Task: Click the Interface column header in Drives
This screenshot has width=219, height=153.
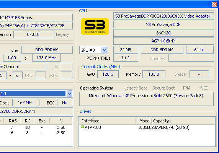Action: tap(107, 121)
